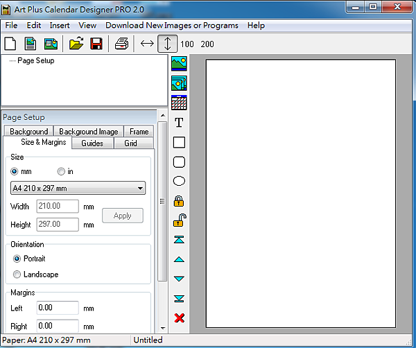Print the calendar with printer icon

pyautogui.click(x=122, y=44)
